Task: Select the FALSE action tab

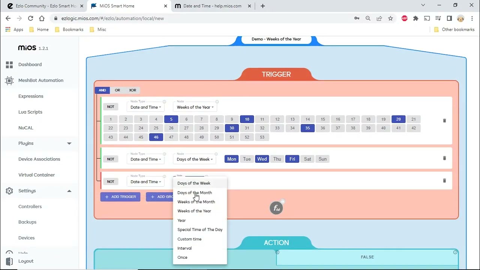Action: (x=367, y=257)
